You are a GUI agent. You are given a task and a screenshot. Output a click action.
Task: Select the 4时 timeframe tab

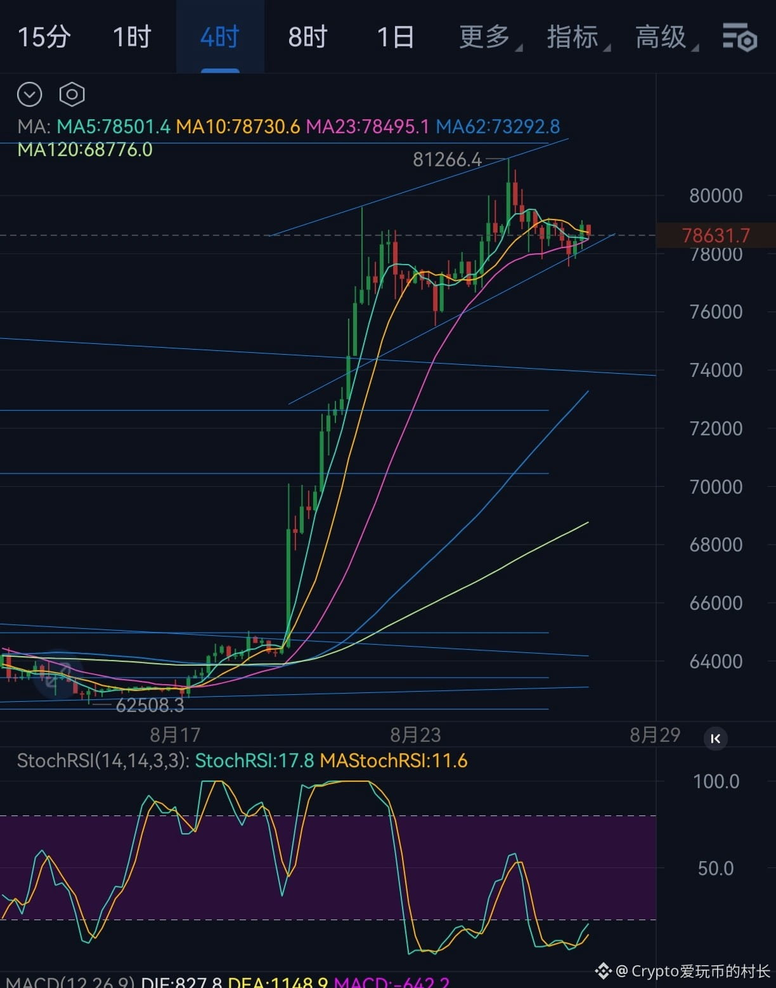(x=220, y=37)
